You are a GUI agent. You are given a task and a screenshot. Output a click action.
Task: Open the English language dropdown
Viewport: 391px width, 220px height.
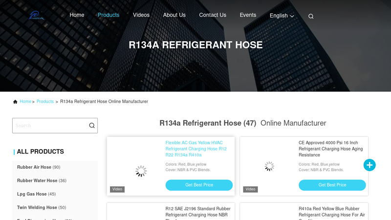(282, 16)
